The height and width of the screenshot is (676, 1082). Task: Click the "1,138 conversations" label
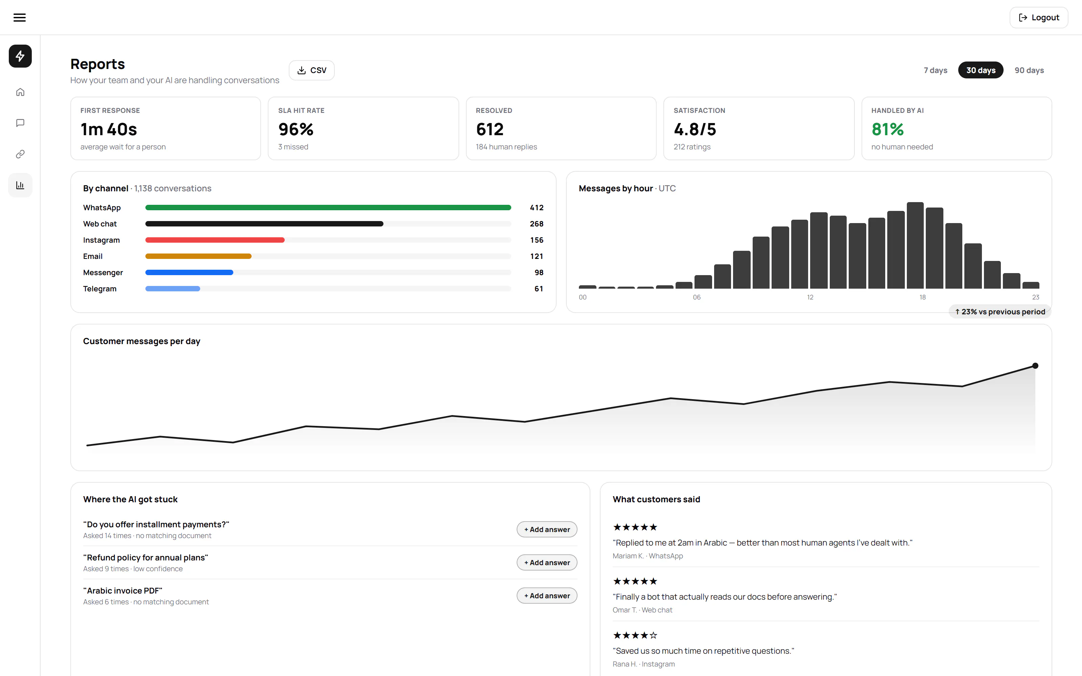click(173, 188)
